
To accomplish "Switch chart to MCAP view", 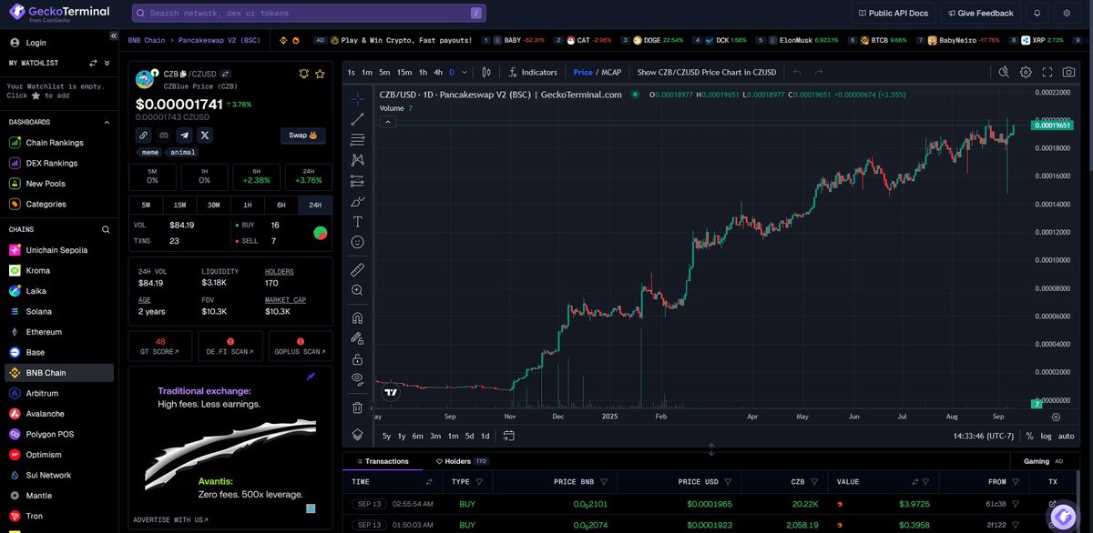I will (609, 72).
